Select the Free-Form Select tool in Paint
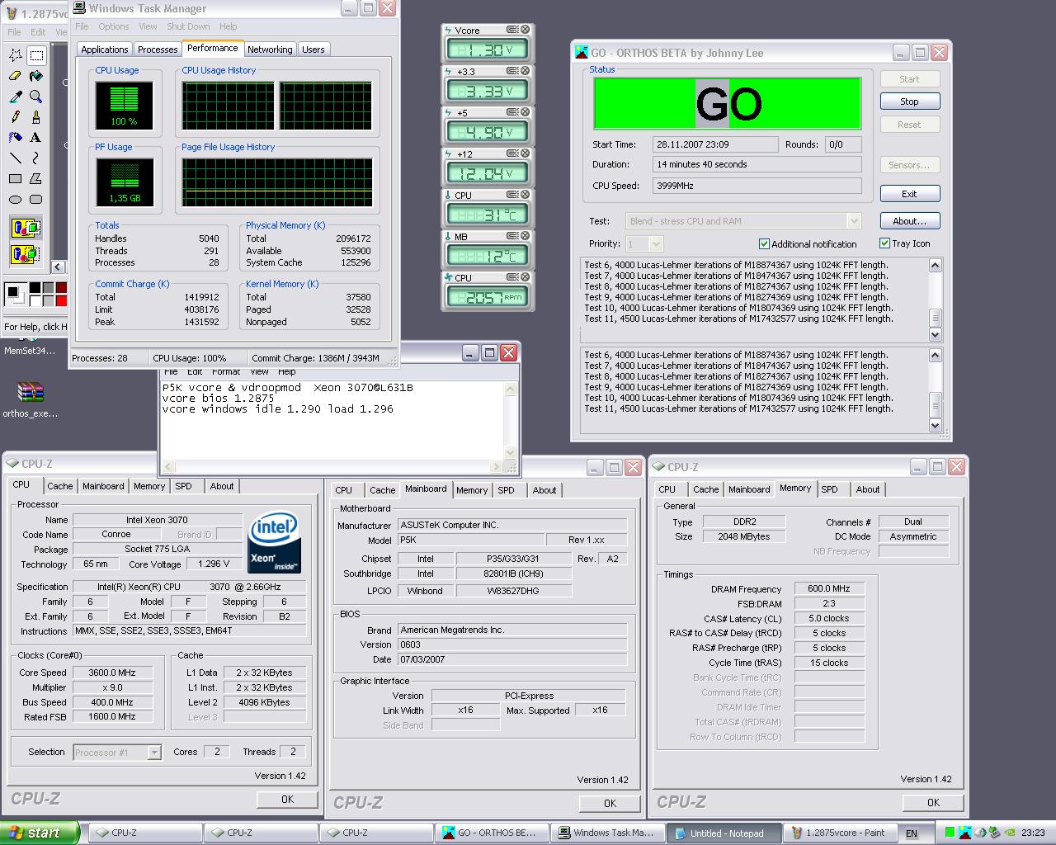Screen dimensions: 1056x845 pyautogui.click(x=16, y=55)
